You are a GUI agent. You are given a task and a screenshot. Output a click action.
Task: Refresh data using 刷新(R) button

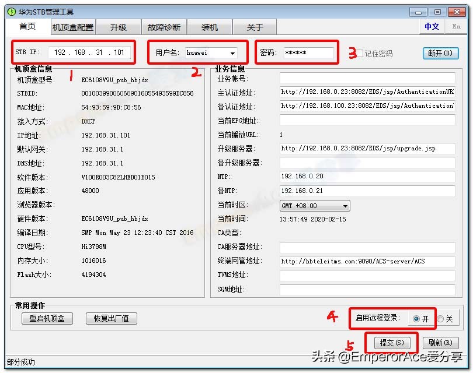pos(441,343)
